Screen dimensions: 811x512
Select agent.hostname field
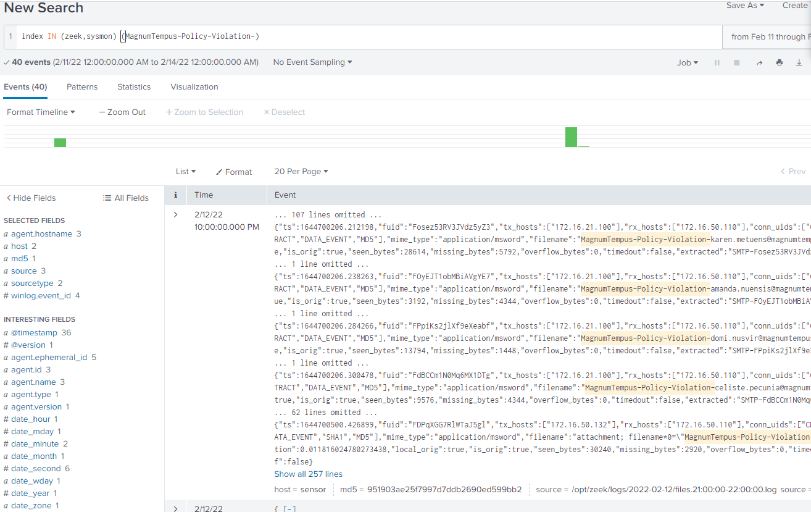pyautogui.click(x=41, y=234)
